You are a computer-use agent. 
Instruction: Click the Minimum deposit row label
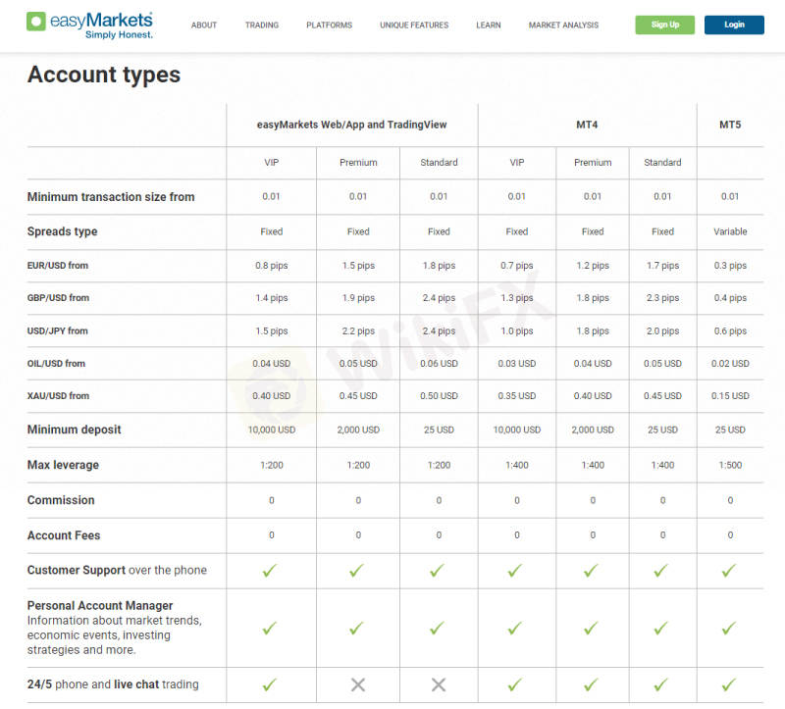click(x=75, y=430)
